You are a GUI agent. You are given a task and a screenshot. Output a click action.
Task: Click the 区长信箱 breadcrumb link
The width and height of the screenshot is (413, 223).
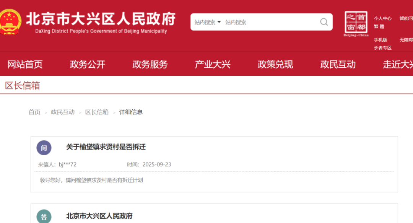[97, 112]
